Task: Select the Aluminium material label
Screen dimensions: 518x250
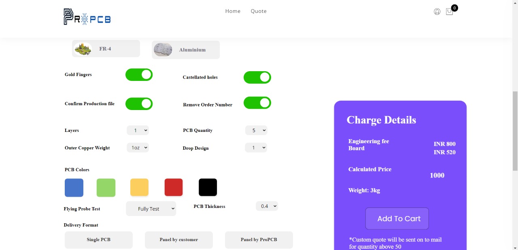Action: (x=193, y=50)
